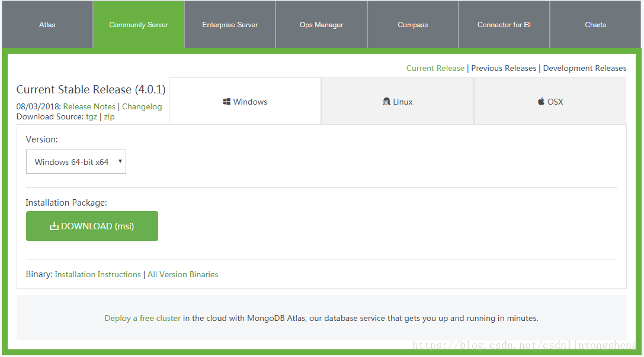Open the Atlas tab
The image size is (644, 357).
[x=47, y=25]
